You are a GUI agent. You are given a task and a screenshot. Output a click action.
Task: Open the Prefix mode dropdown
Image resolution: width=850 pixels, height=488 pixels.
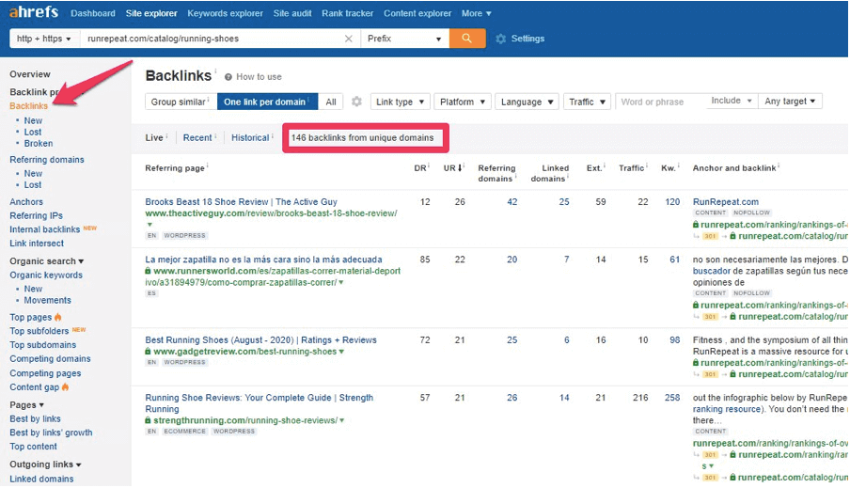coord(404,39)
